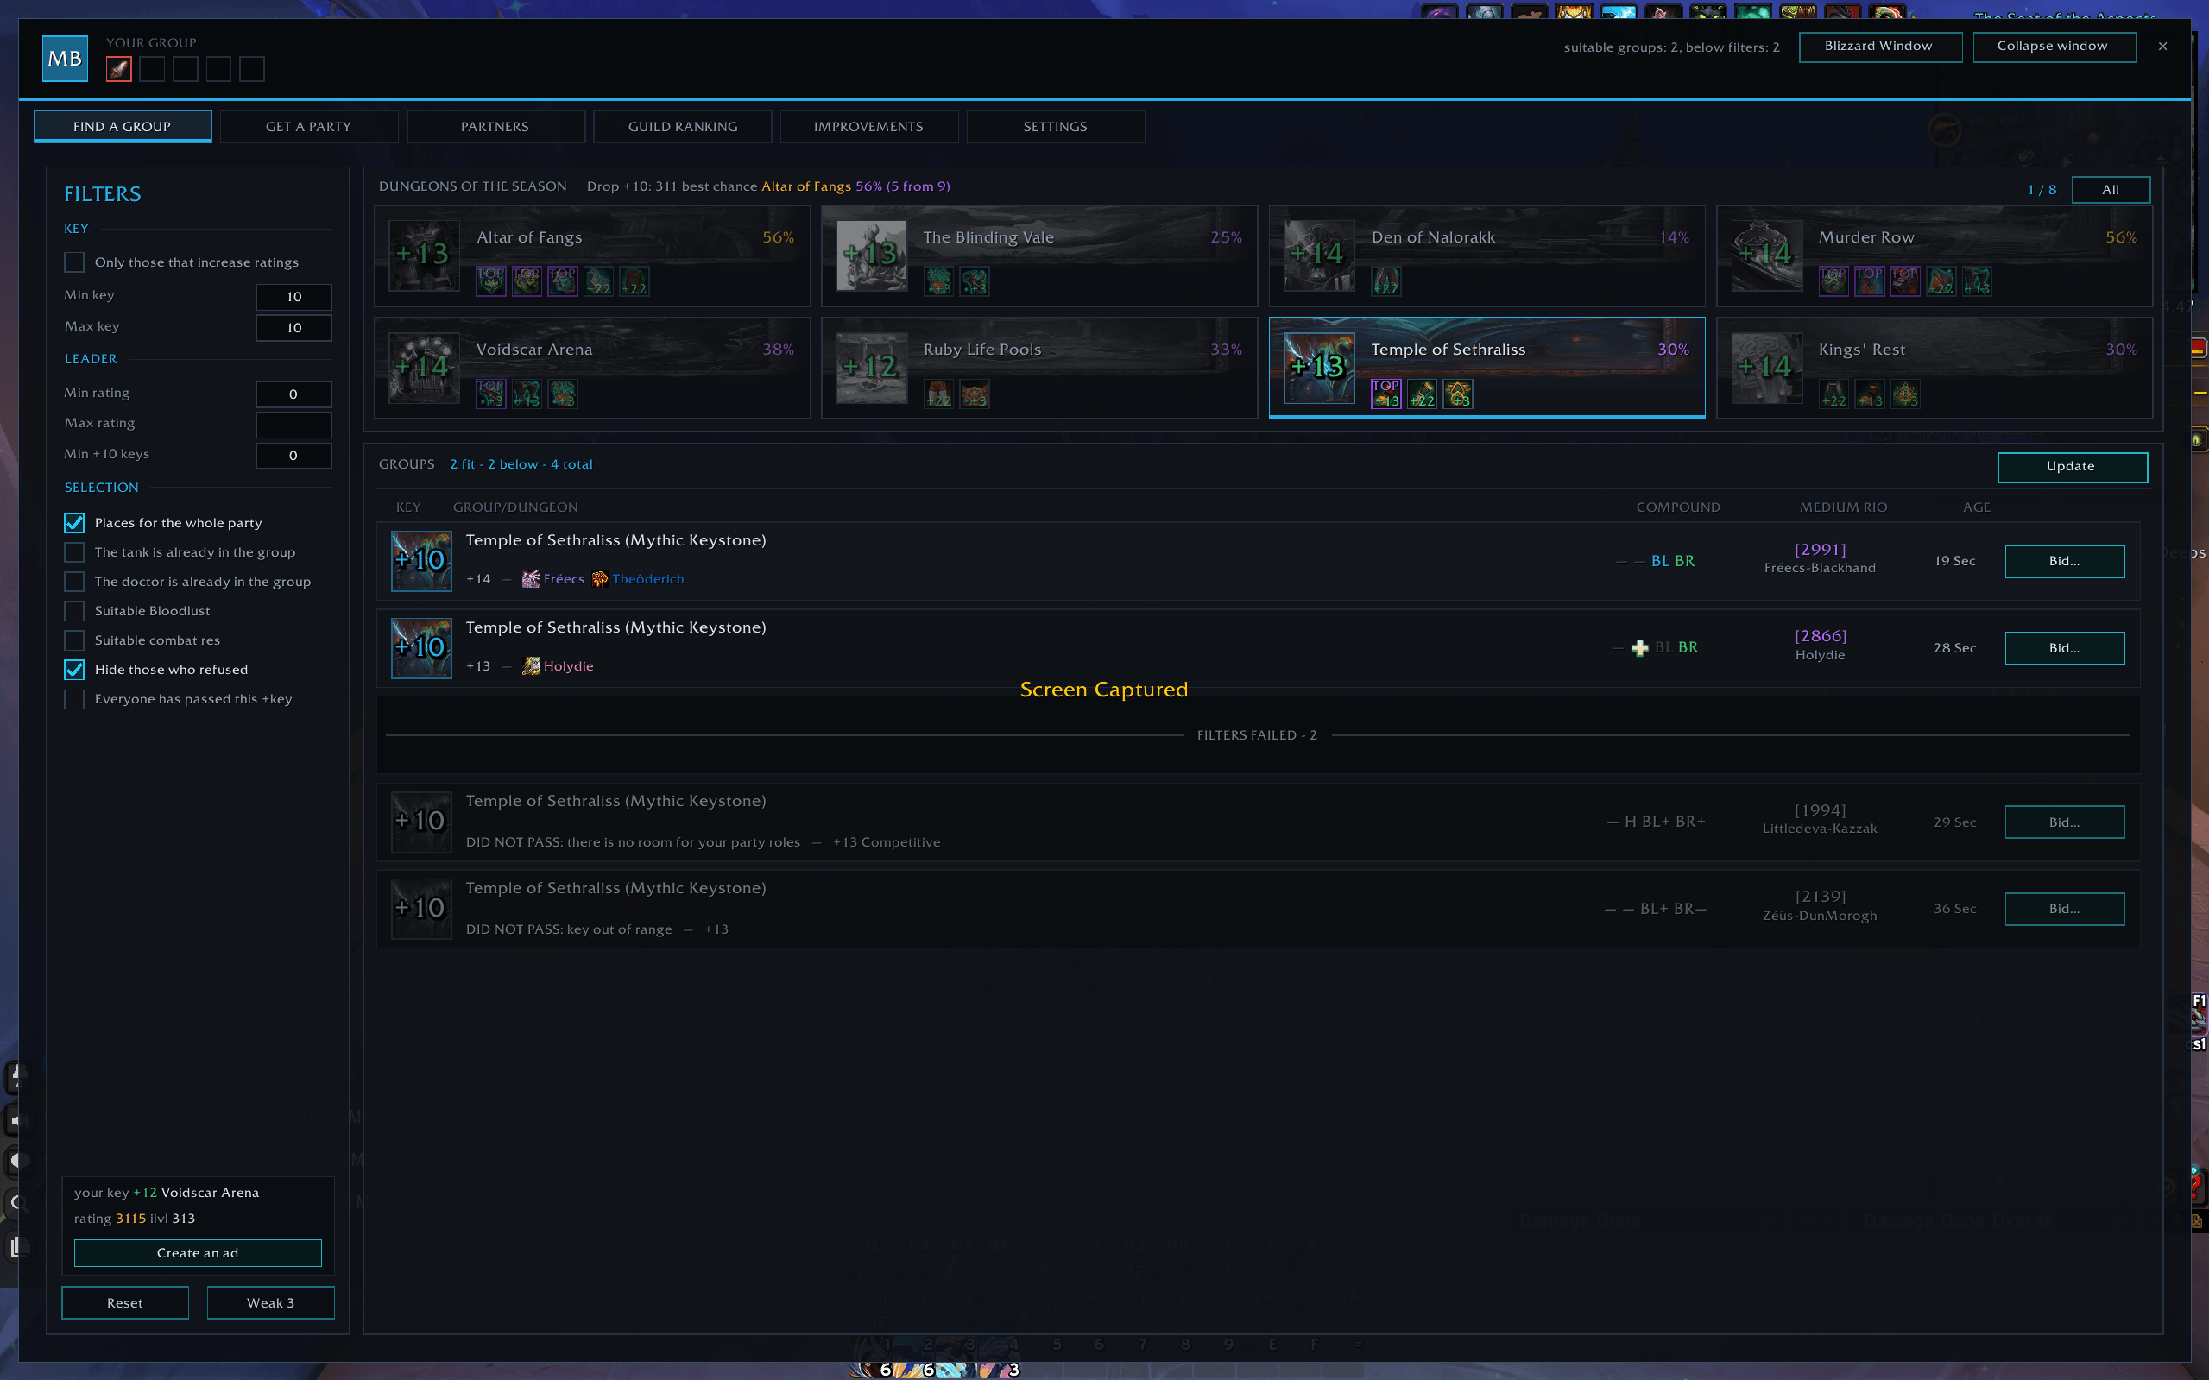
Task: Edit the Min key field
Action: point(293,297)
